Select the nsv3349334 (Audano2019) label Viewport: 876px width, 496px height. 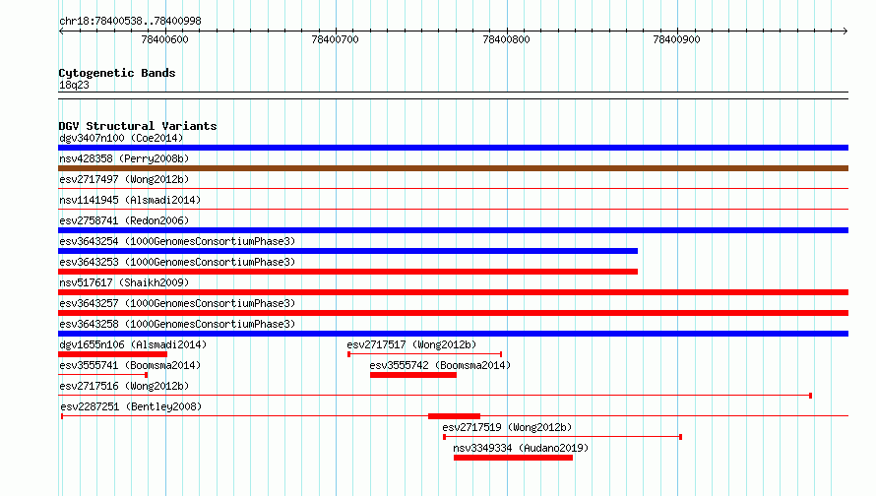pyautogui.click(x=521, y=448)
